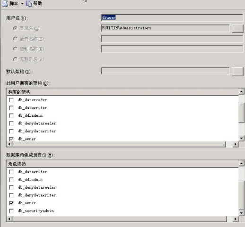Click the Script (脚本) toolbar icon
The height and width of the screenshot is (227, 245).
click(5, 3)
